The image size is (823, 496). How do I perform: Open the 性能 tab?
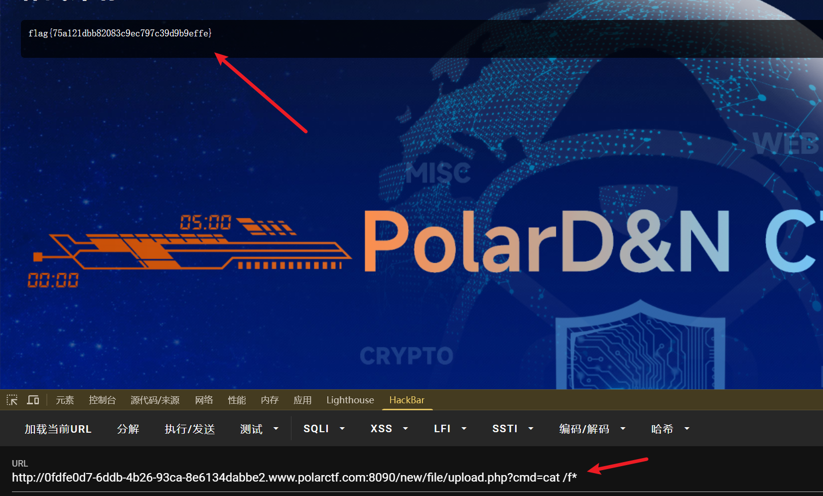tap(237, 400)
